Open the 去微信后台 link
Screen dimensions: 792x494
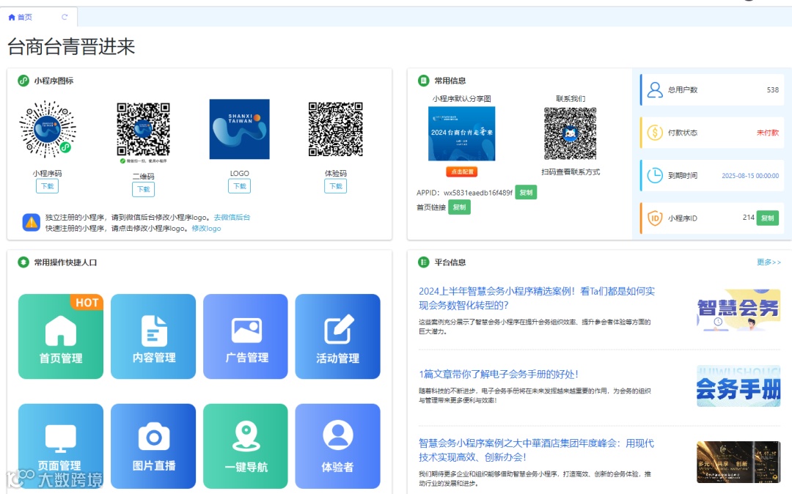232,218
